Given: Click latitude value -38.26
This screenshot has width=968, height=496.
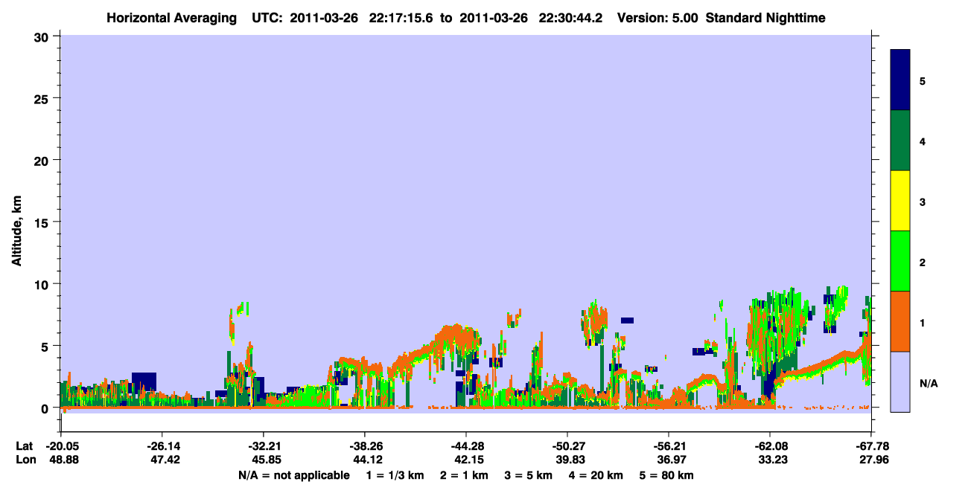Looking at the screenshot, I should [x=364, y=446].
